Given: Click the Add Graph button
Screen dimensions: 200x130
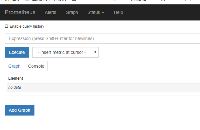Looking at the screenshot, I should pyautogui.click(x=20, y=110).
